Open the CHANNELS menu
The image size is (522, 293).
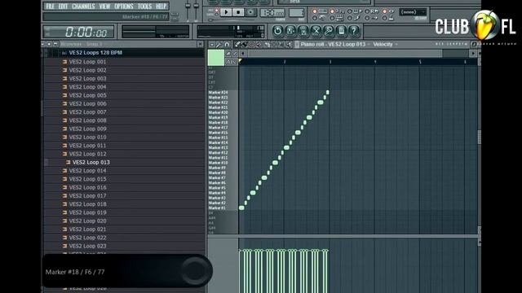coord(83,7)
